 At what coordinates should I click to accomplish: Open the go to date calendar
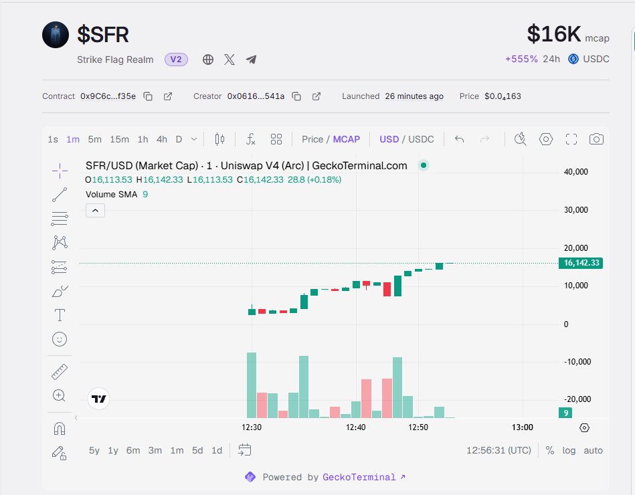point(245,450)
